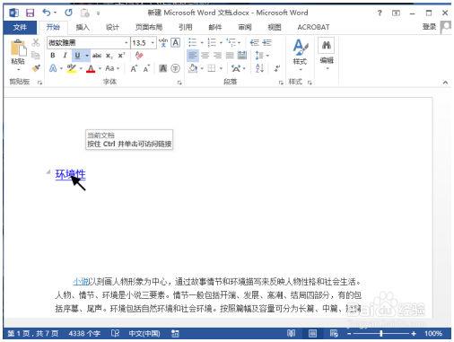Toggle the Underline U button
This screenshot has height=342, width=454.
[x=77, y=56]
